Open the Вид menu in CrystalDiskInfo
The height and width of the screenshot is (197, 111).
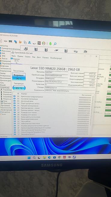pos(34,57)
